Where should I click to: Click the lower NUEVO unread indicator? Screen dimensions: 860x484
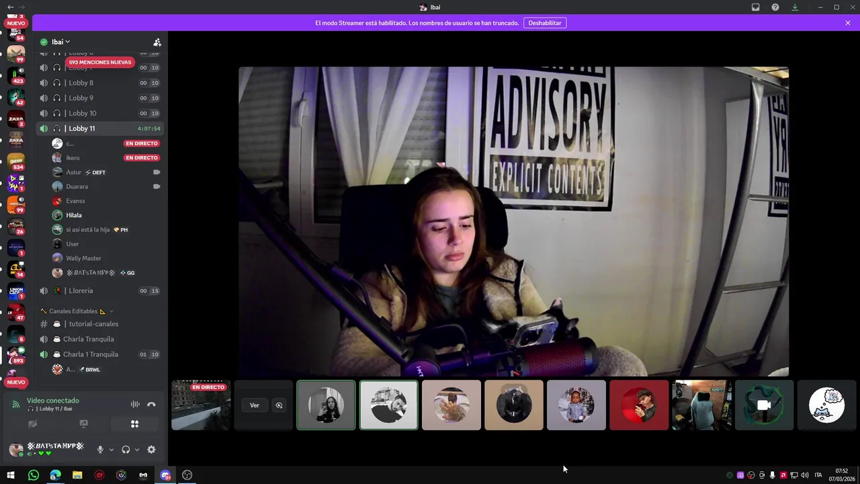click(x=16, y=382)
